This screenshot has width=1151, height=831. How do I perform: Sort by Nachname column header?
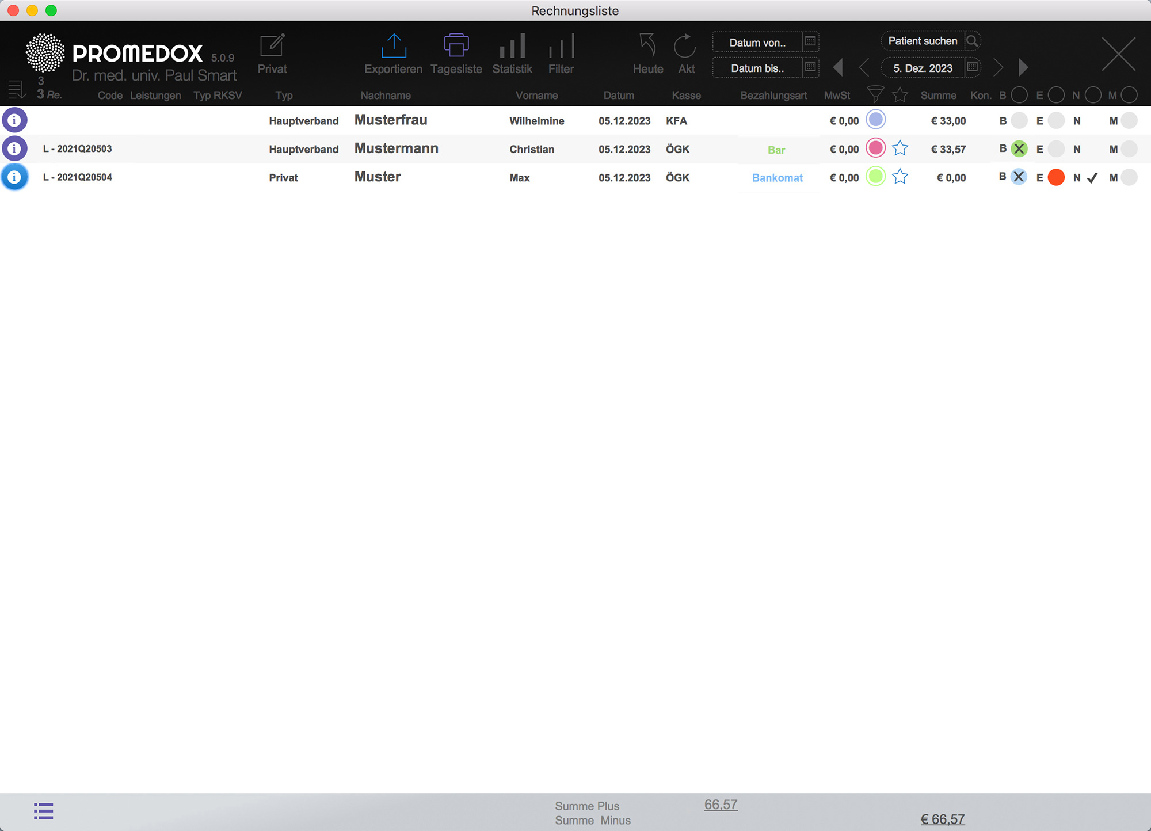[386, 96]
